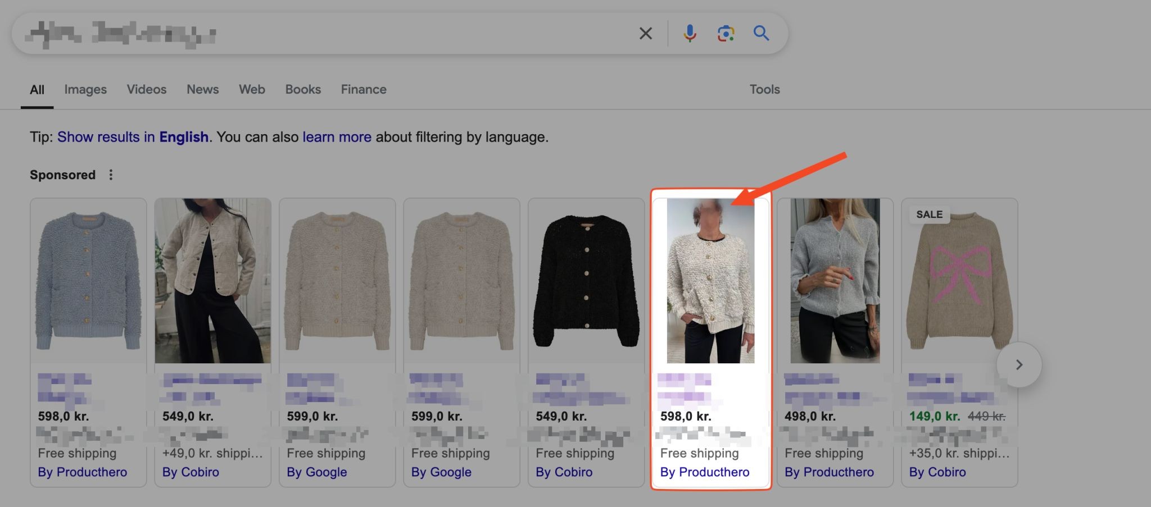Click the SALE badge on the sweater
Image resolution: width=1151 pixels, height=507 pixels.
930,214
